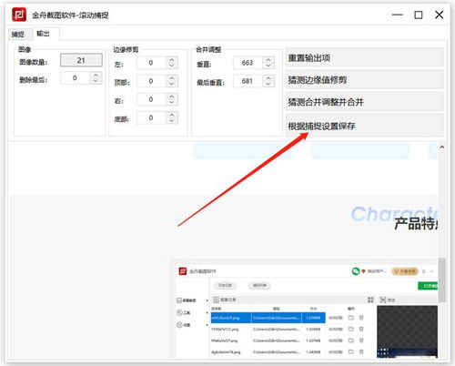Decrease the 底部 trim value
The height and width of the screenshot is (366, 455).
[172, 121]
